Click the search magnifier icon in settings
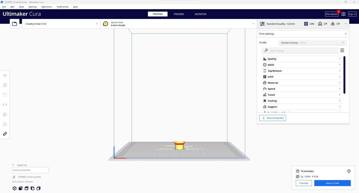This screenshot has height=193, width=359. [x=266, y=51]
